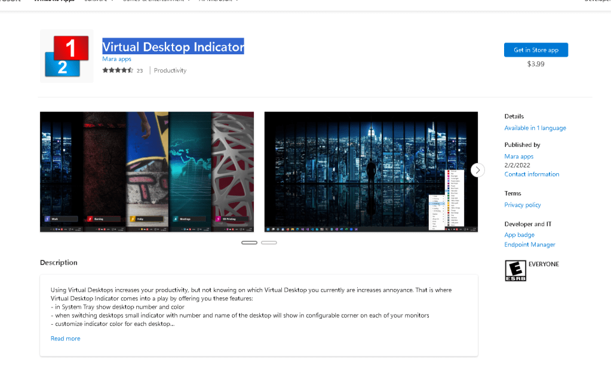The image size is (611, 366).
Task: Click the Details heading
Action: coord(514,116)
